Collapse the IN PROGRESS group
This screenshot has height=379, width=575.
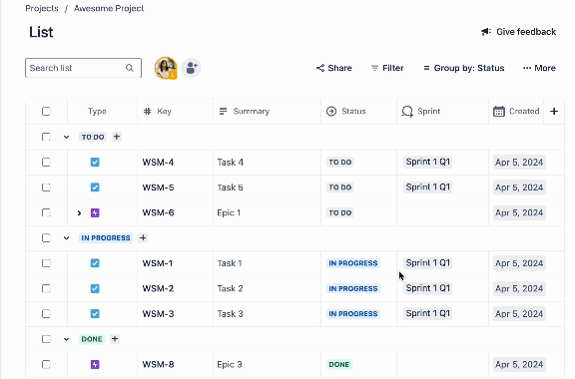(x=66, y=238)
